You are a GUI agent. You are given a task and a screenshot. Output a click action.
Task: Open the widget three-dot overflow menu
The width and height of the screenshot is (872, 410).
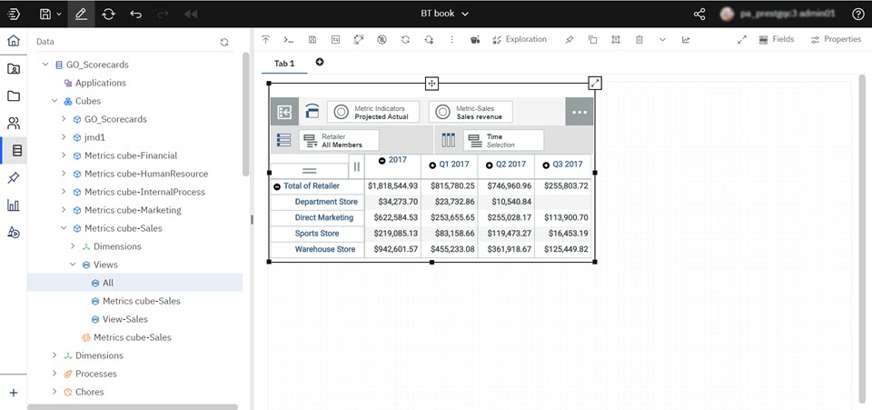[580, 112]
